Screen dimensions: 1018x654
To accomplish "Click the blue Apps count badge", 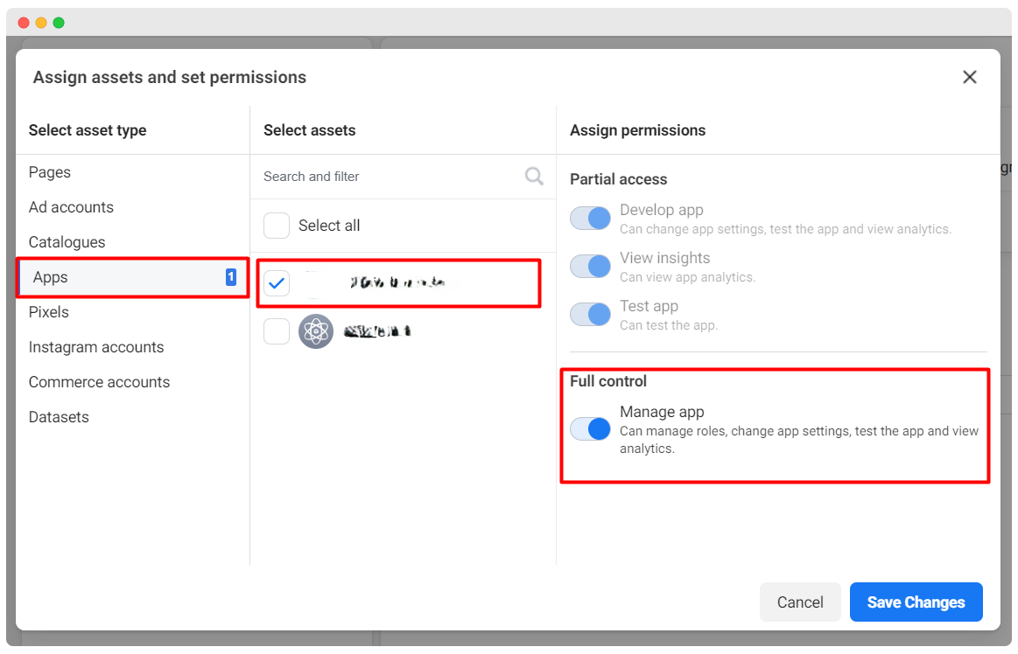I will click(x=231, y=277).
